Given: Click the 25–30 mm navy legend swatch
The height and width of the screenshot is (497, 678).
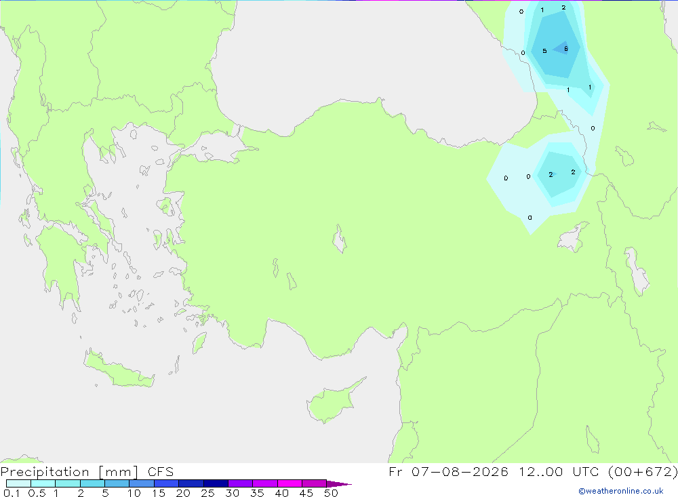Looking at the screenshot, I should coord(216,483).
